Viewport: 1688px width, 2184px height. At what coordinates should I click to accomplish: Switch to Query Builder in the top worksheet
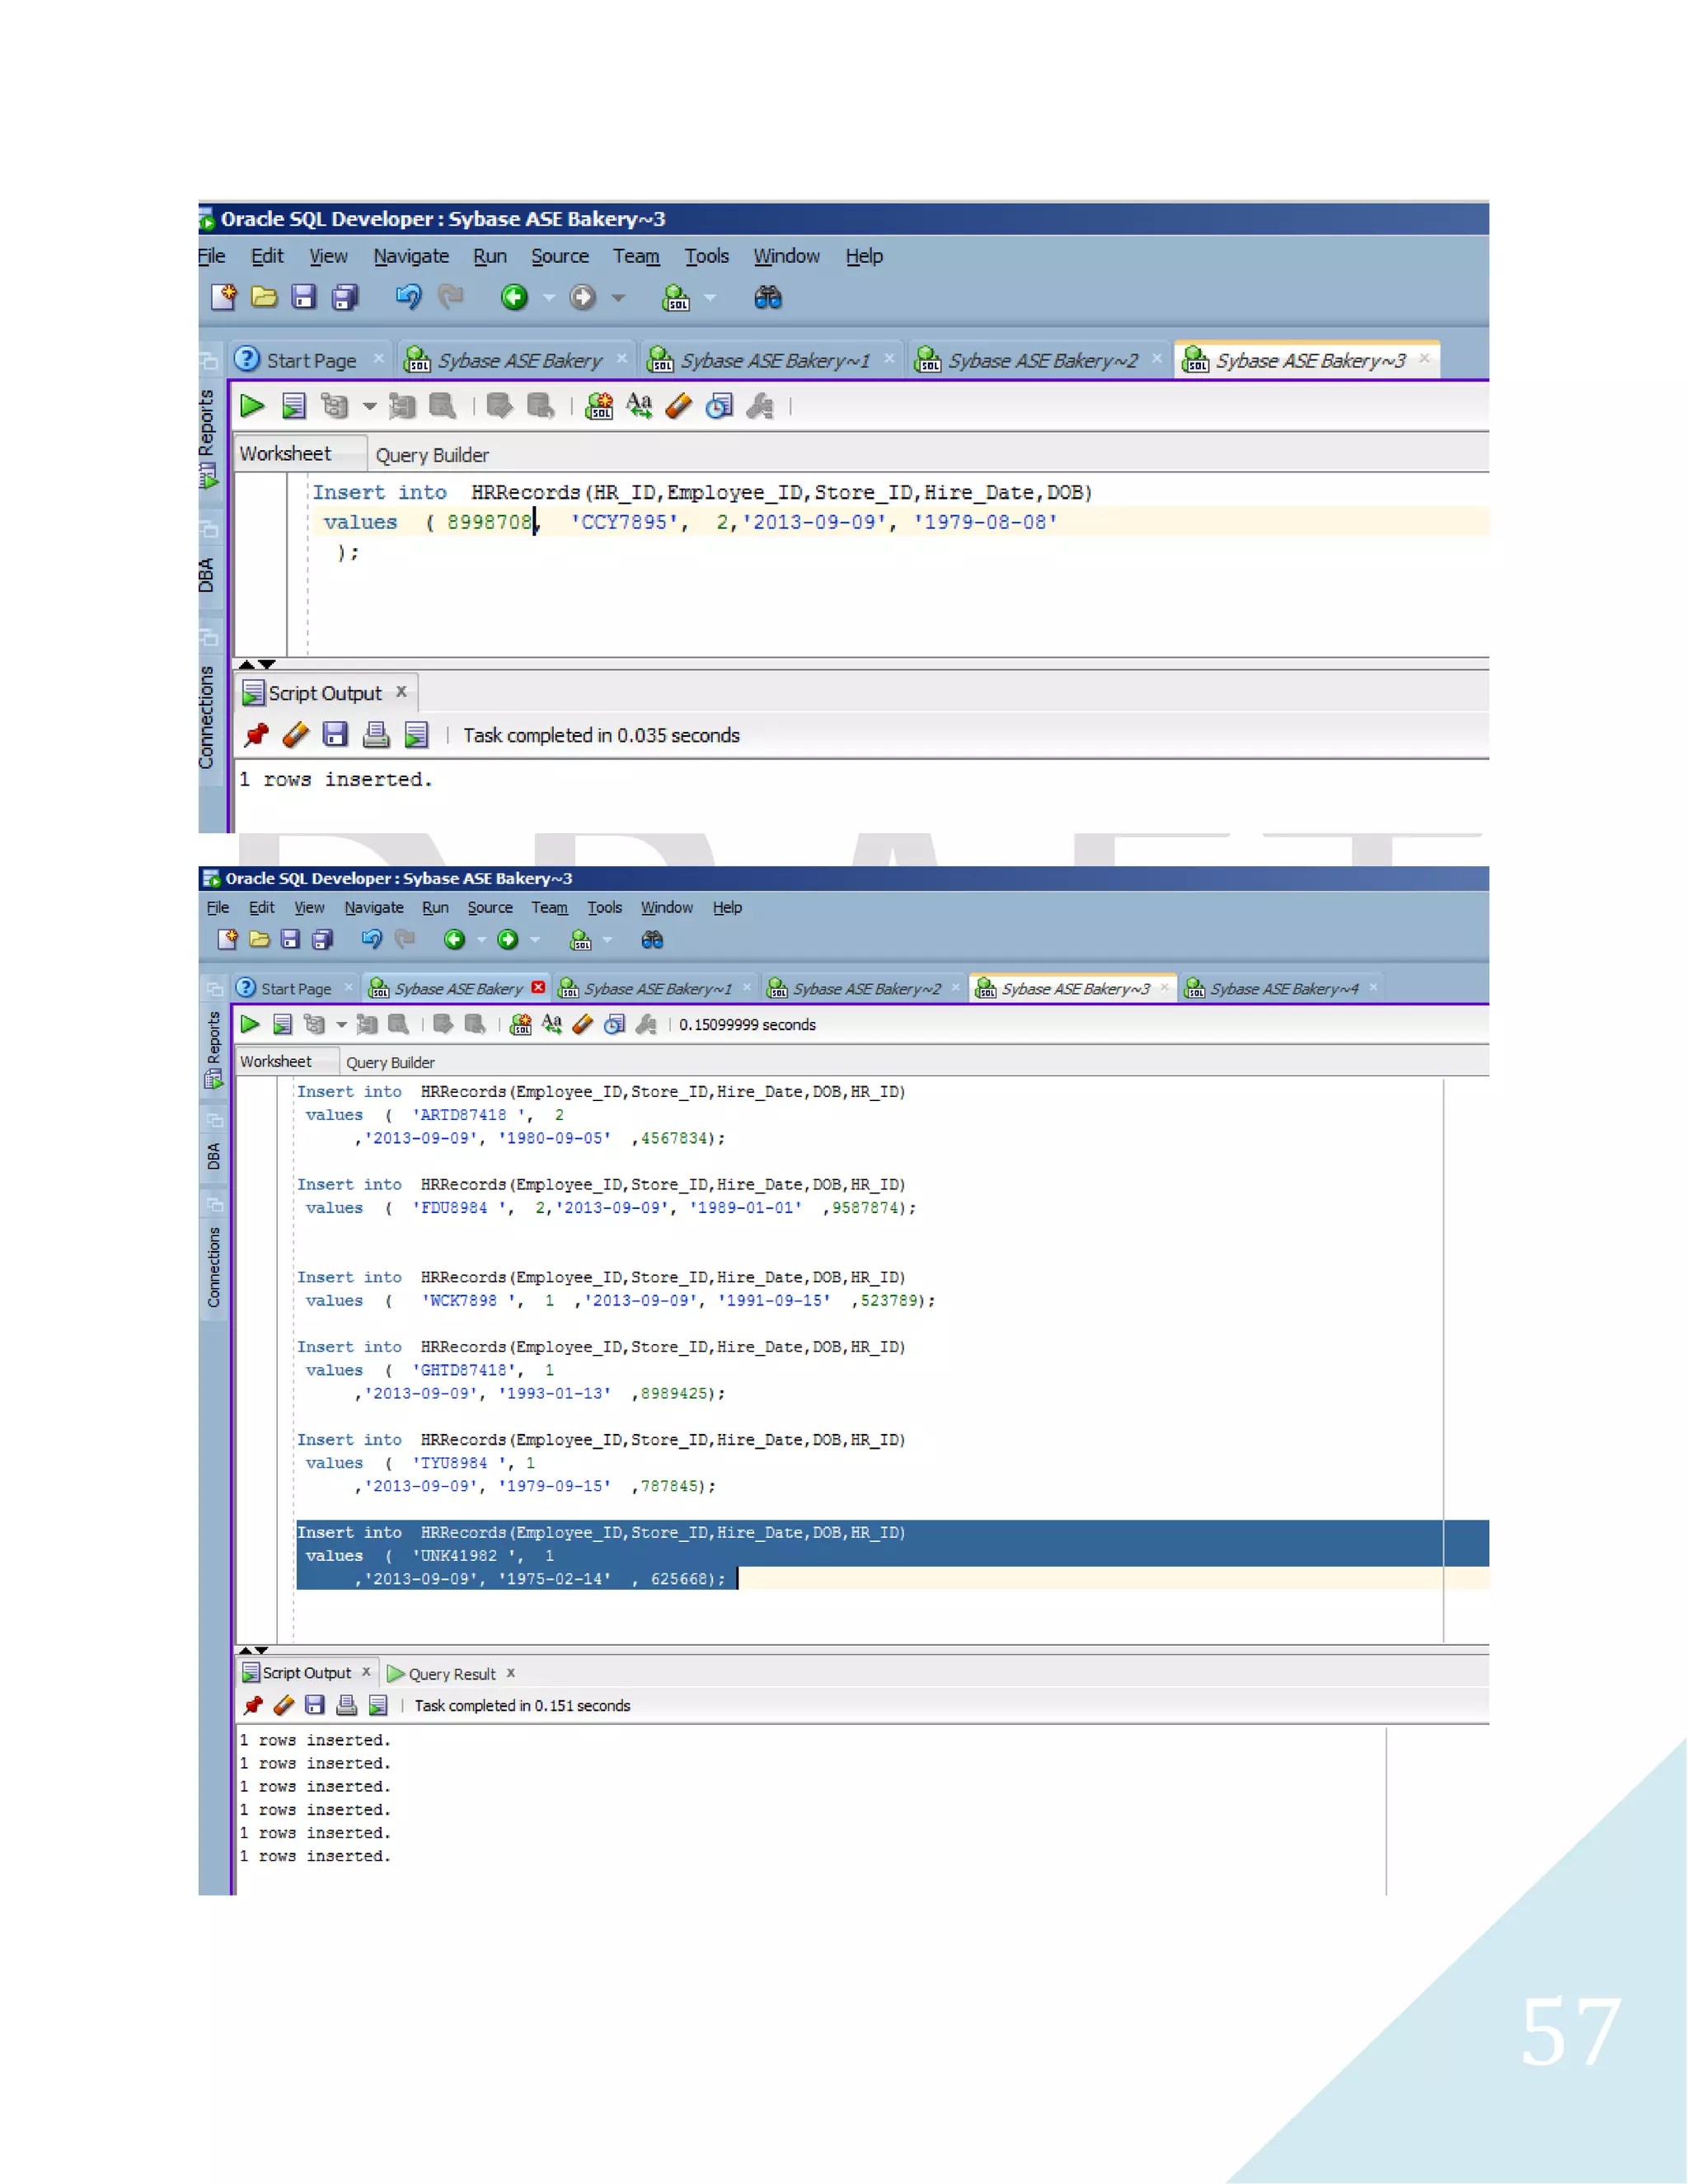[432, 455]
